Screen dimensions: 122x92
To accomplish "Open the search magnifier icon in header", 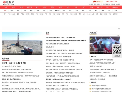I will pyautogui.click(x=90, y=4).
